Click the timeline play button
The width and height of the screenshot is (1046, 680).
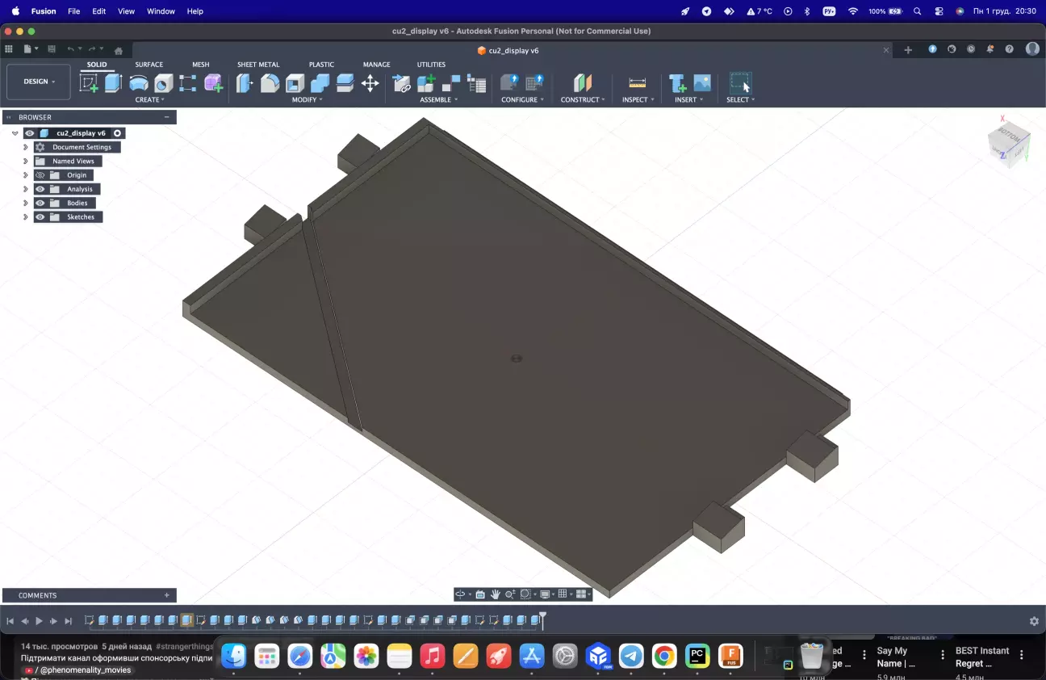tap(39, 621)
